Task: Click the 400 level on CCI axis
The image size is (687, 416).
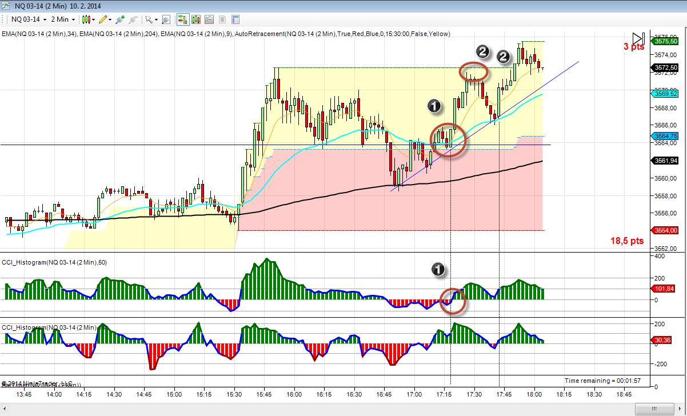Action: coord(660,256)
